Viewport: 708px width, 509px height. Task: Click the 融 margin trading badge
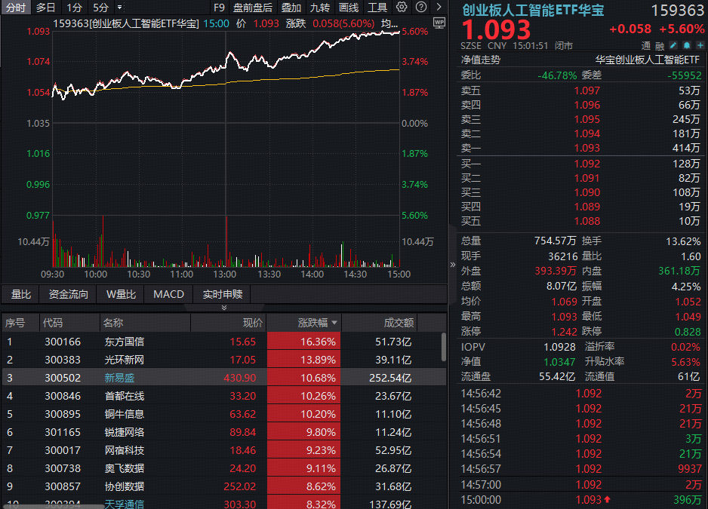660,45
